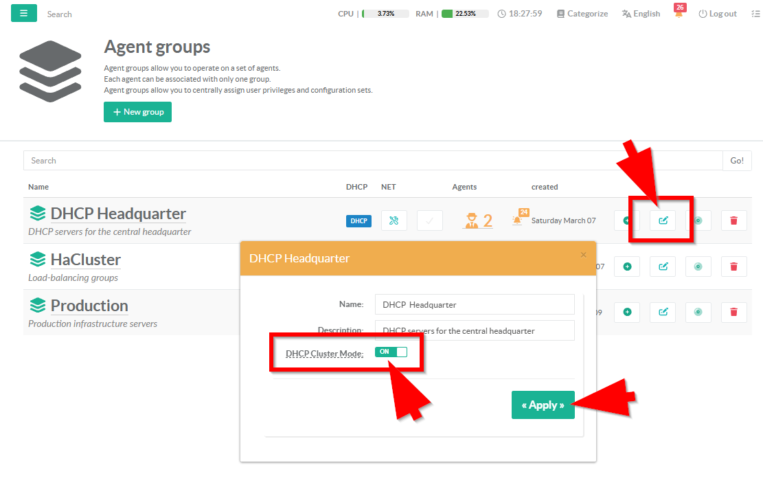Click the Description field in the dialog
Viewport: 763px width, 487px height.
tap(474, 330)
